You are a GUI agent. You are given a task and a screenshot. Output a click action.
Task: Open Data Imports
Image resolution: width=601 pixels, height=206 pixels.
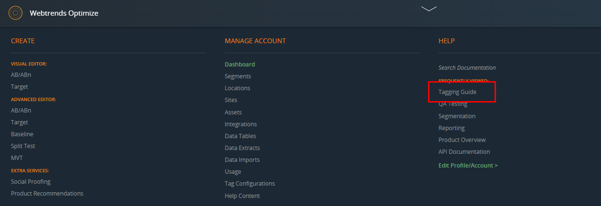(x=242, y=159)
